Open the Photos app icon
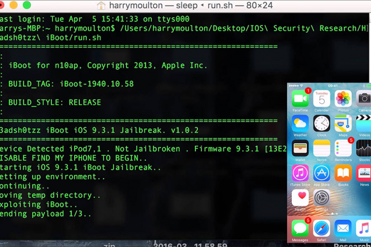The width and height of the screenshot is (371, 247). click(x=343, y=99)
